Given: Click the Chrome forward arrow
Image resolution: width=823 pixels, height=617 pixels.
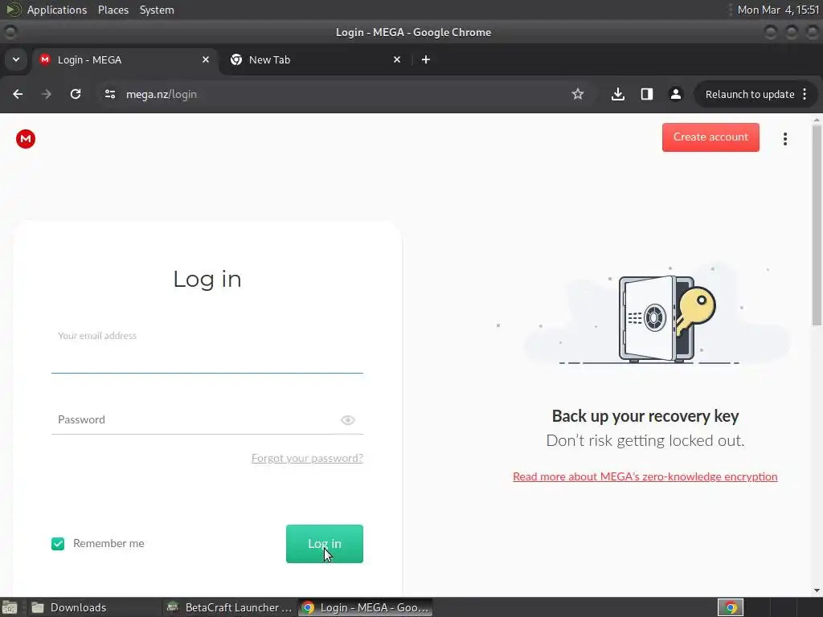Looking at the screenshot, I should pyautogui.click(x=47, y=94).
